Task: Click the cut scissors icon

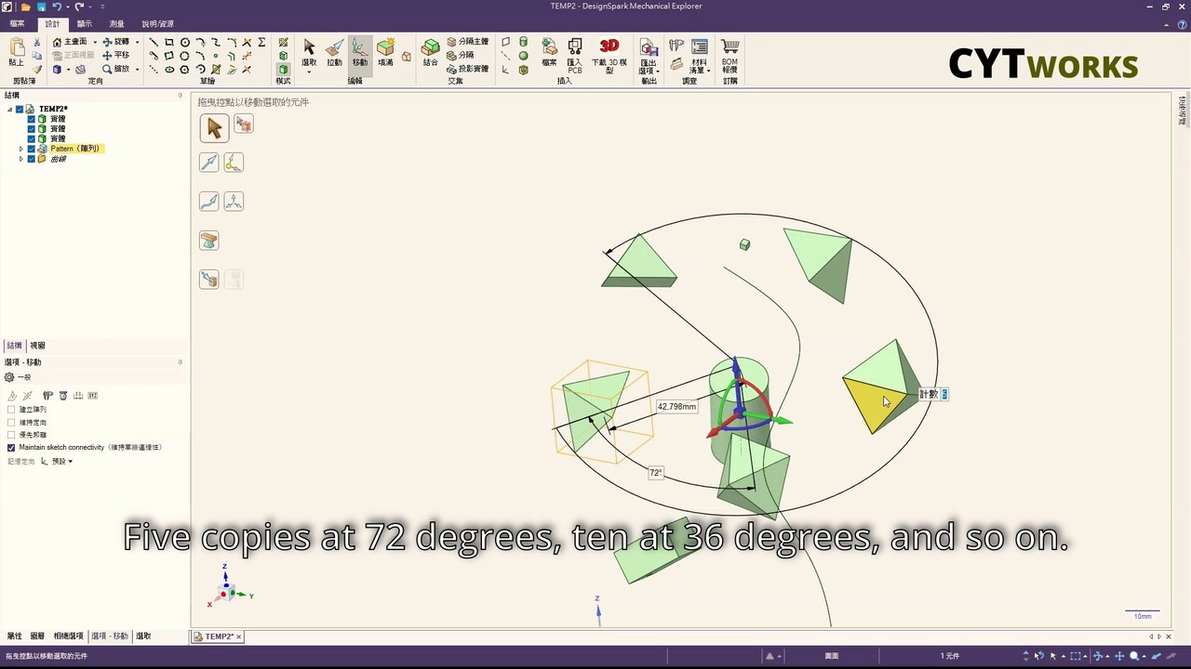Action: [37, 42]
